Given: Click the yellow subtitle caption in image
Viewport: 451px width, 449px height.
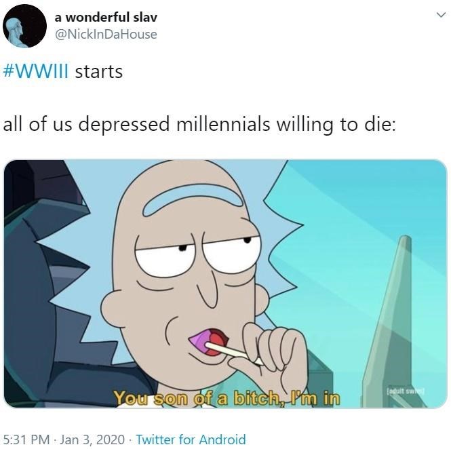Looking at the screenshot, I should click(227, 398).
